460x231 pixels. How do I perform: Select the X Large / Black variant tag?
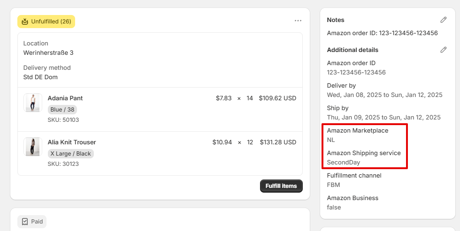click(x=71, y=154)
